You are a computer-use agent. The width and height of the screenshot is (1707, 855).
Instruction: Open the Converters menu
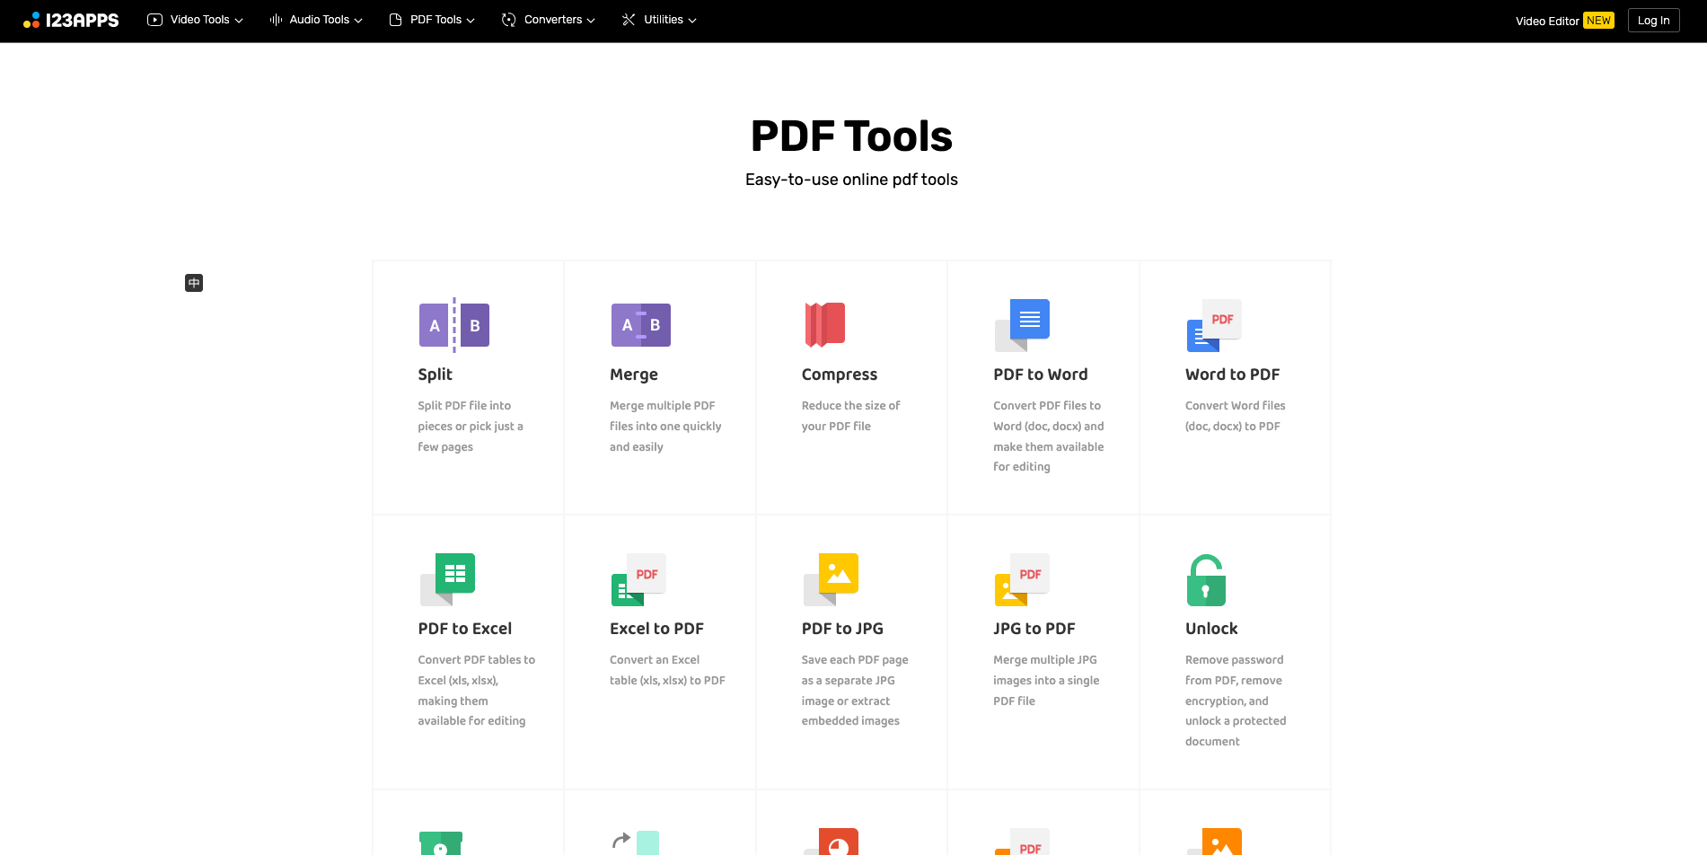pyautogui.click(x=549, y=20)
